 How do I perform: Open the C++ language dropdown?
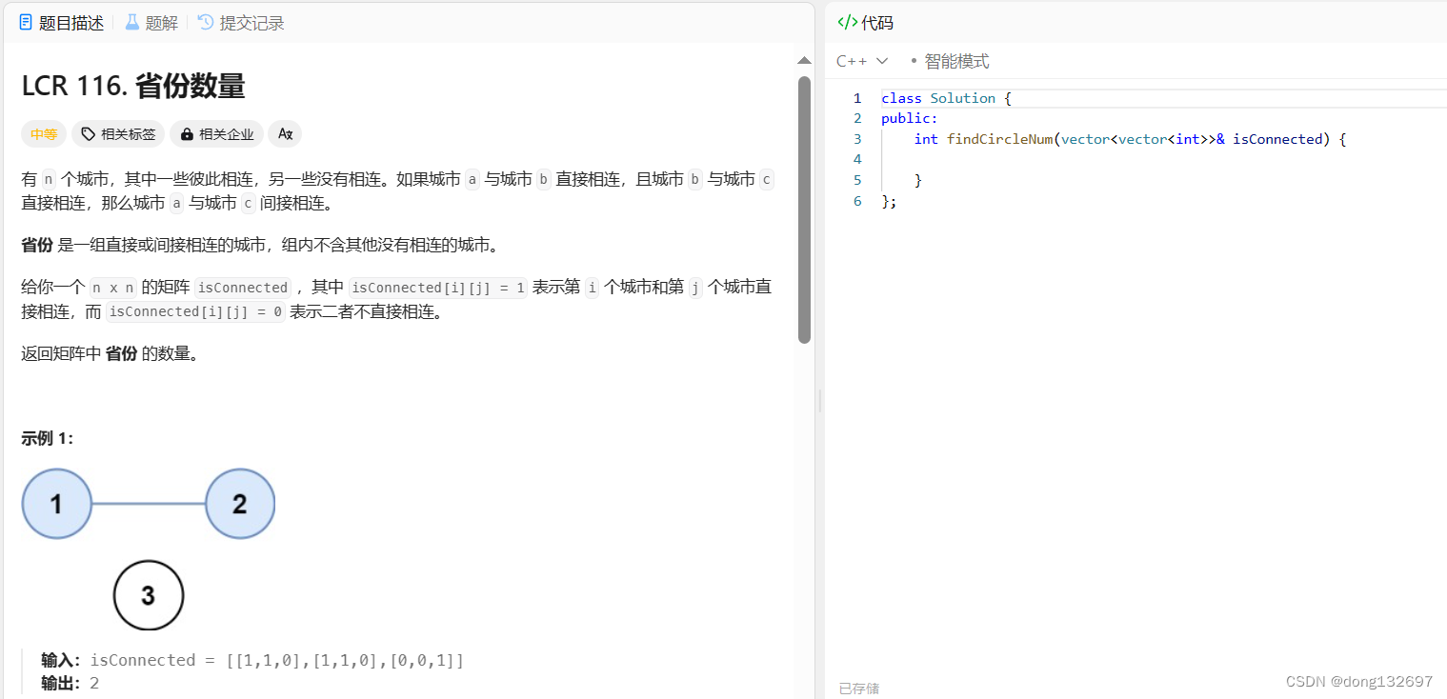coord(862,61)
